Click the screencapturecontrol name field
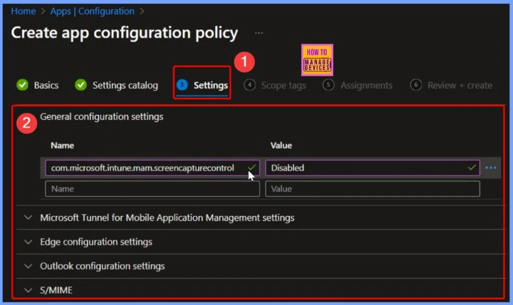The height and width of the screenshot is (305, 513). [152, 168]
